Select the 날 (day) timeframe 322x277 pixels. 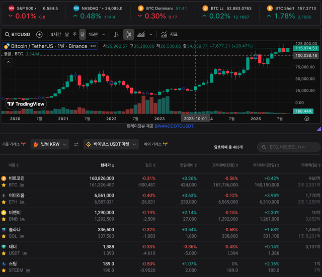(x=67, y=35)
